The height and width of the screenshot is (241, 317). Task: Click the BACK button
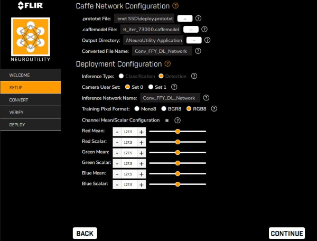[85, 233]
